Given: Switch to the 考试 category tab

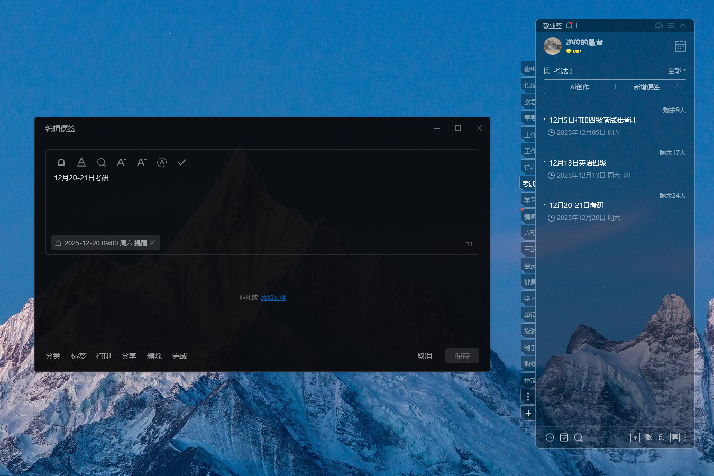Looking at the screenshot, I should coord(528,184).
